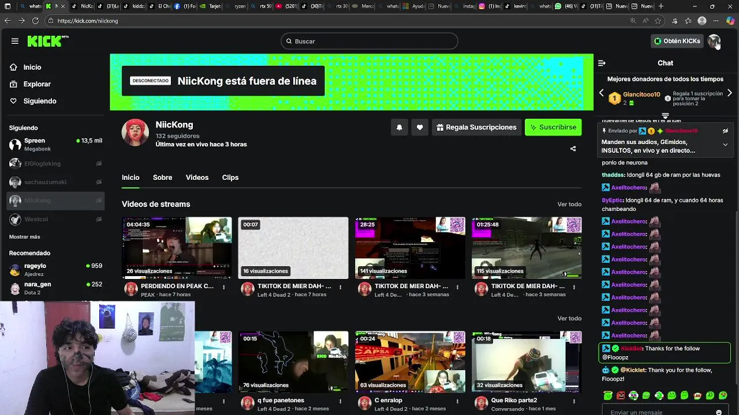The image size is (739, 415).
Task: Go to Inicio in the sidebar
Action: pos(32,67)
